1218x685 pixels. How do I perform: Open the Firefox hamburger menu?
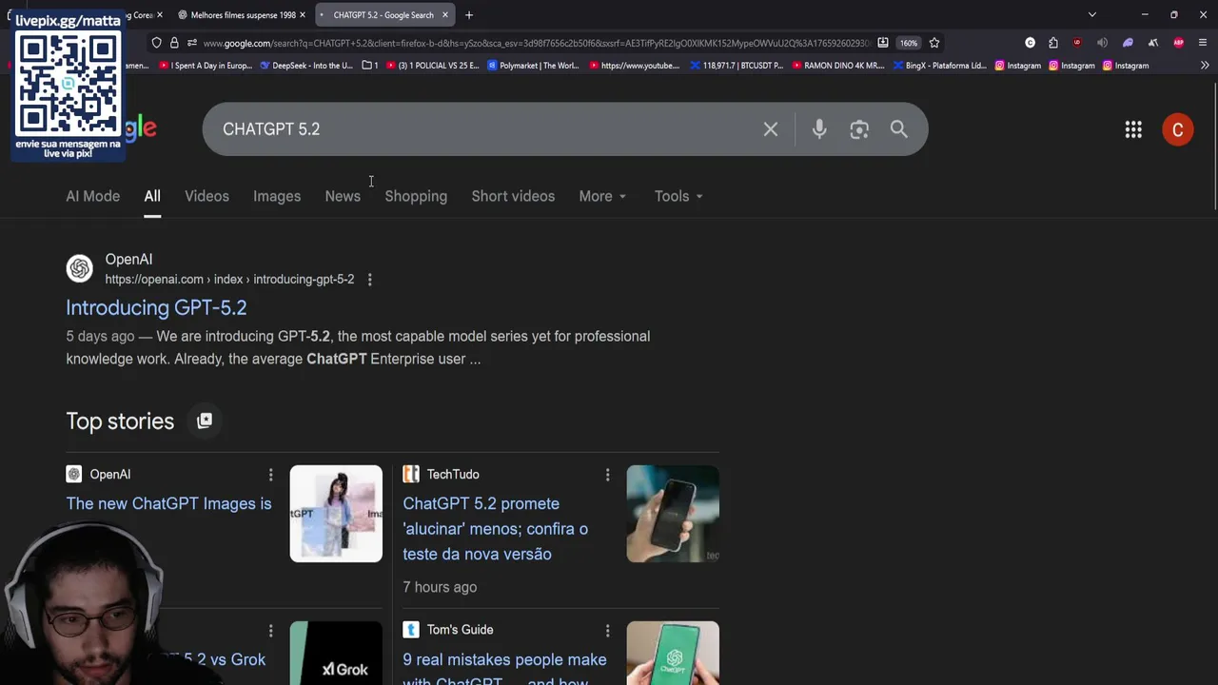(1203, 43)
